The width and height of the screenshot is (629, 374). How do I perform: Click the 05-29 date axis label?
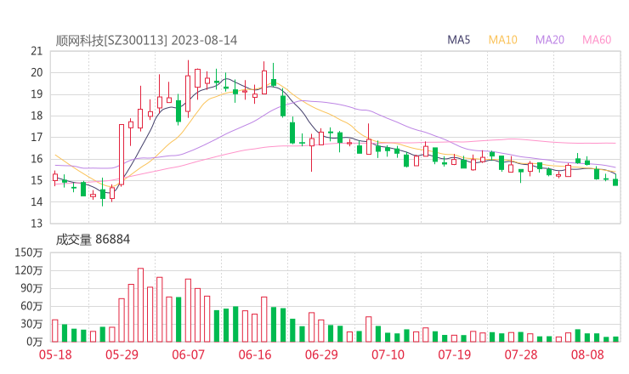coord(122,354)
